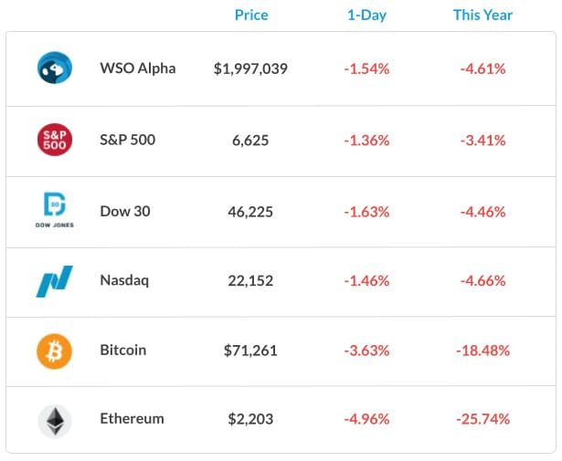Select the Price column header
This screenshot has width=562, height=461.
point(250,15)
